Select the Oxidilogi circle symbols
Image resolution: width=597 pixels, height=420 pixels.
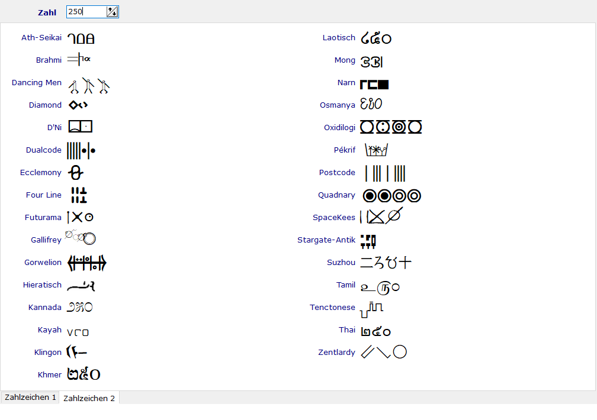click(391, 127)
